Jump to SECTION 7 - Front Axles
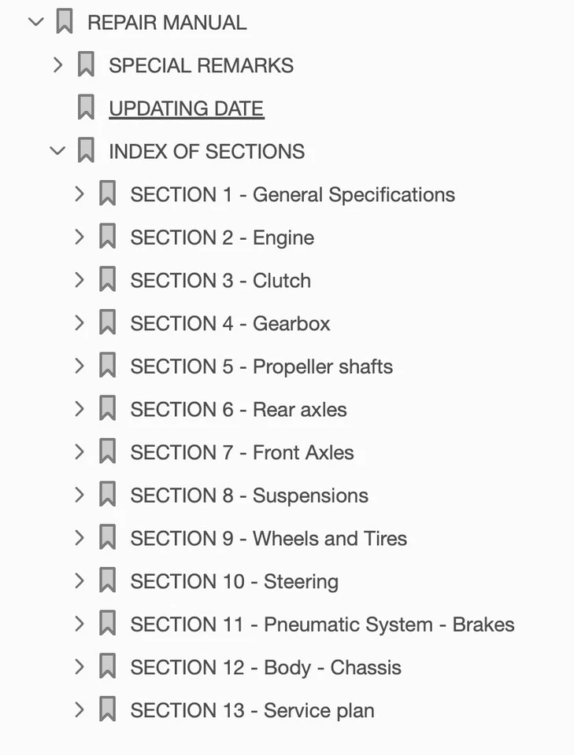 click(x=242, y=452)
